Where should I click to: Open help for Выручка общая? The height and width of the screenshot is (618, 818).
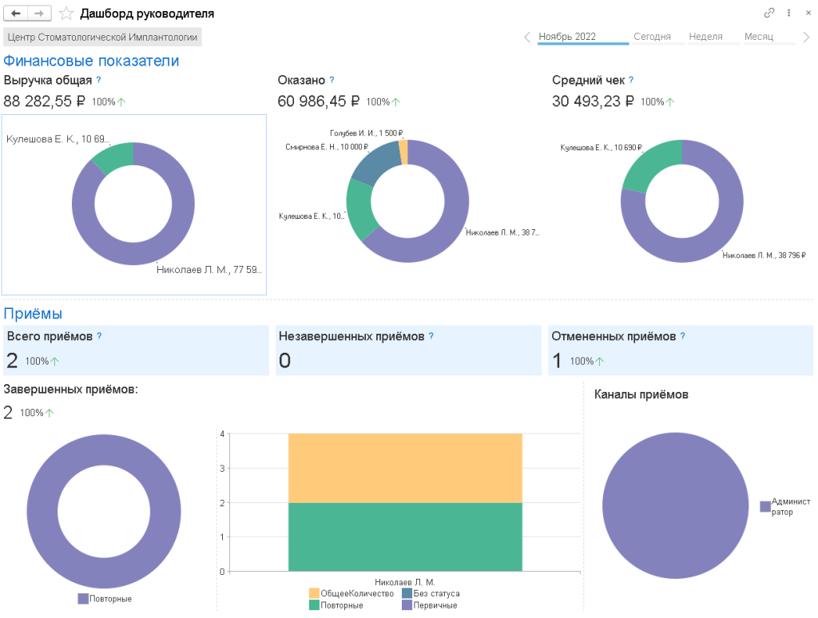coord(99,80)
